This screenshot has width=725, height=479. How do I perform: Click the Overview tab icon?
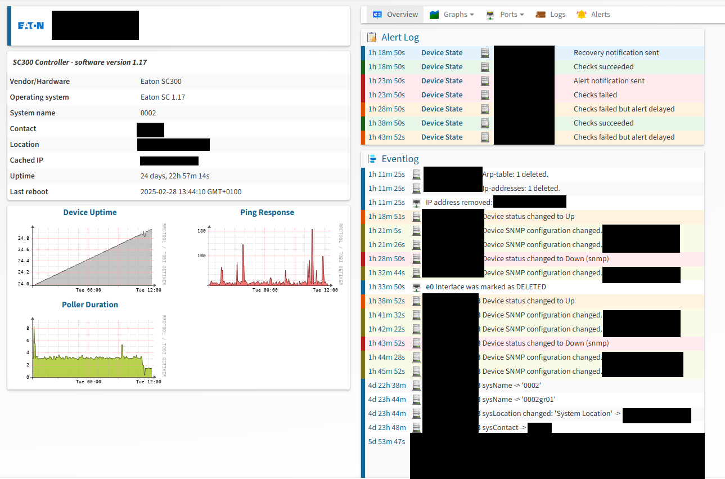(x=378, y=15)
